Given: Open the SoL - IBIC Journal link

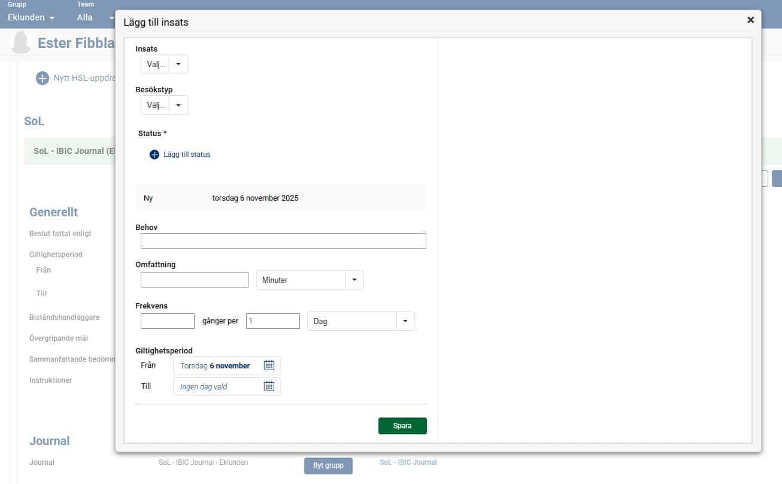Looking at the screenshot, I should click(x=408, y=462).
